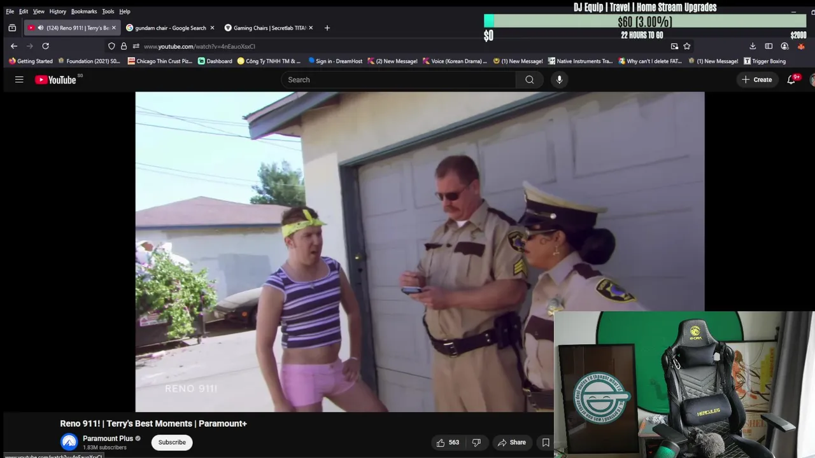Open Getting Started bookmark
The width and height of the screenshot is (815, 458).
click(31, 61)
